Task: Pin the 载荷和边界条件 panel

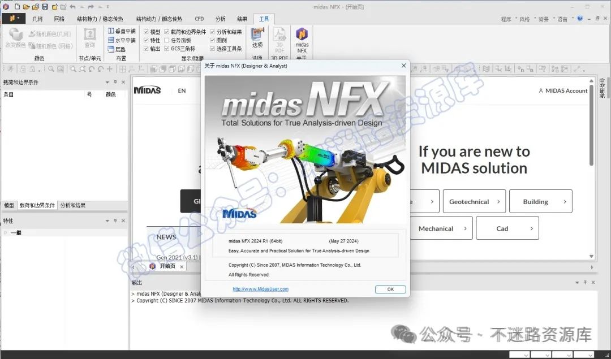Action: click(115, 82)
